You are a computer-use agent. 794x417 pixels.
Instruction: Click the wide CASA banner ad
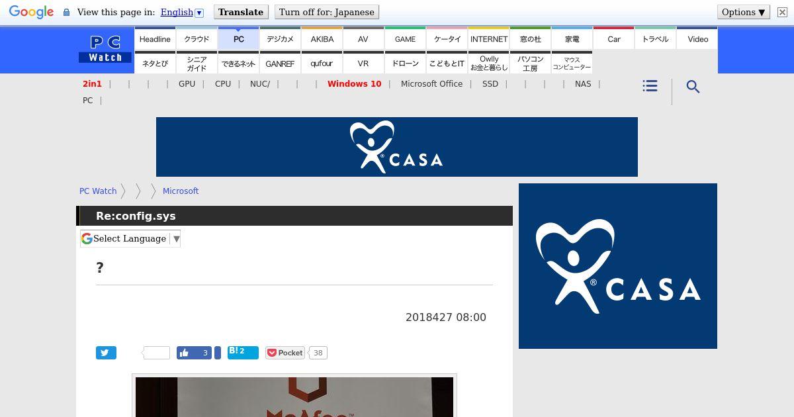click(x=397, y=147)
